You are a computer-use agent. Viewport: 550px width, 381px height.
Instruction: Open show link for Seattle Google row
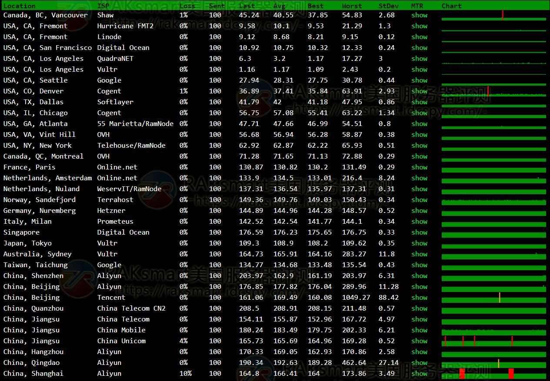[419, 80]
